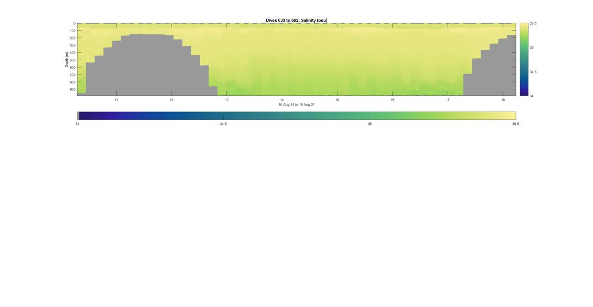Select depth tick label '400'
The height and width of the screenshot is (307, 593).
[72, 53]
